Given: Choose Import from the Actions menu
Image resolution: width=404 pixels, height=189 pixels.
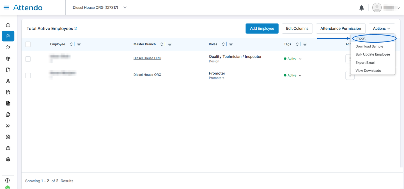Looking at the screenshot, I should [x=373, y=38].
